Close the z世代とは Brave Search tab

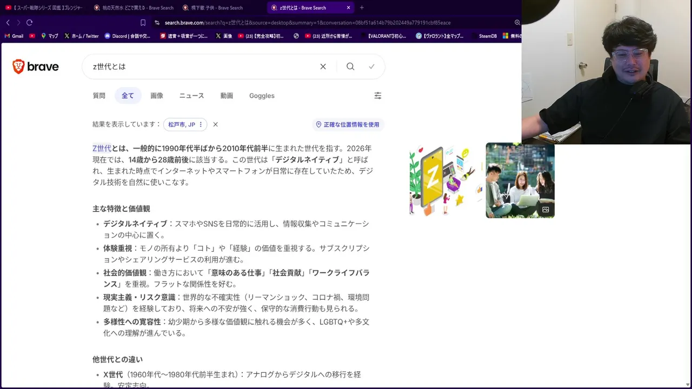click(348, 8)
